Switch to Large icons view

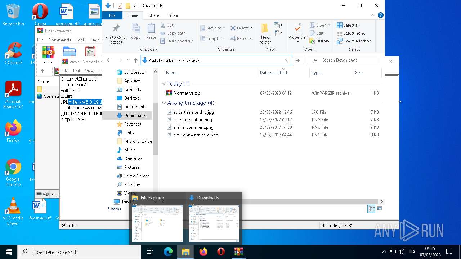pos(379,209)
